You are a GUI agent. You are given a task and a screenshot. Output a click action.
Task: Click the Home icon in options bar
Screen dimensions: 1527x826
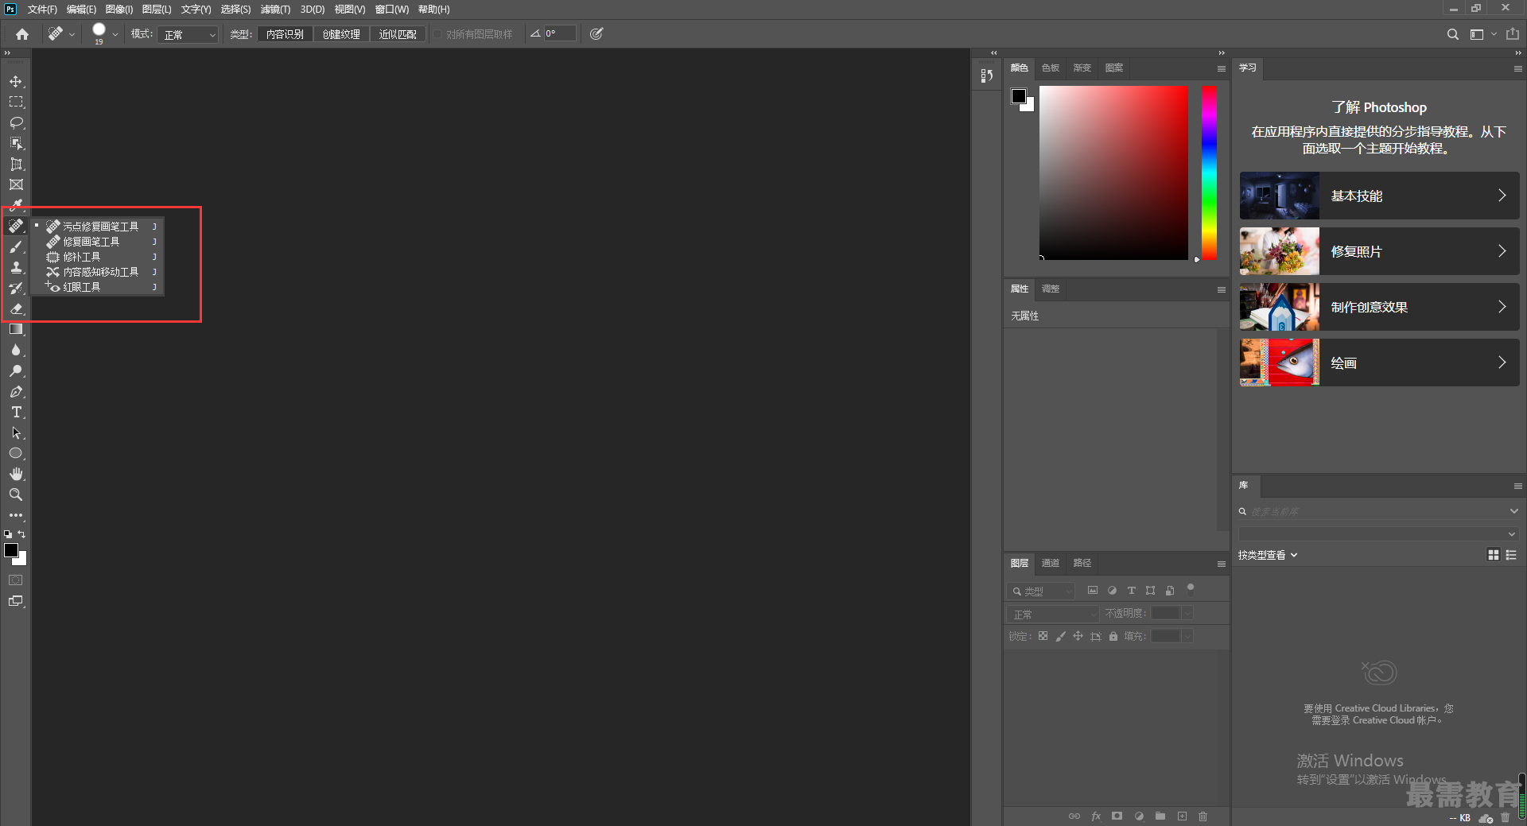(x=22, y=34)
